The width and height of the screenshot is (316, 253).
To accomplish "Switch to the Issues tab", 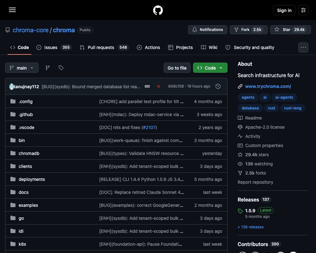I will coord(54,47).
